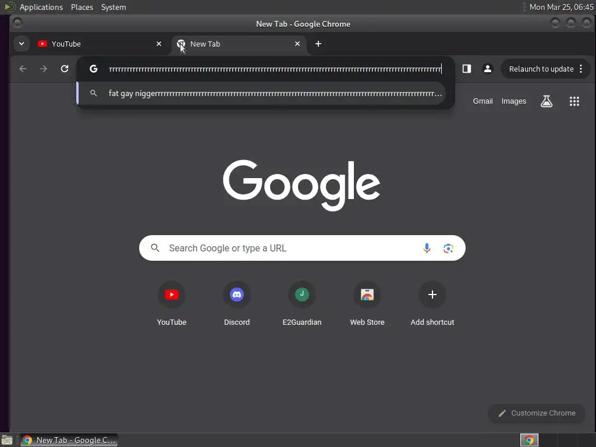Close the New Tab tab
The image size is (596, 447).
coord(297,44)
